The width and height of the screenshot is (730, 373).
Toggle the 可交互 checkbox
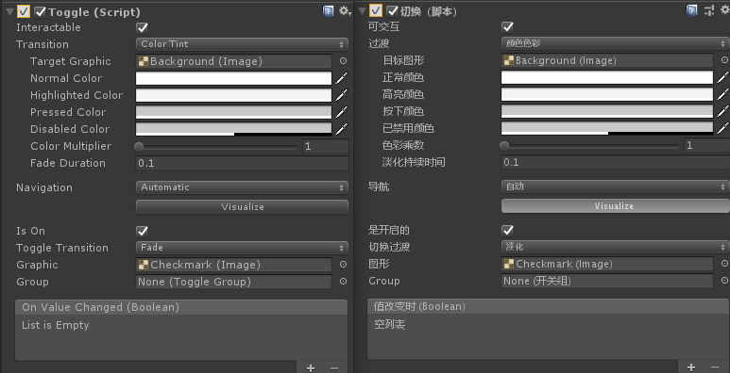[507, 27]
